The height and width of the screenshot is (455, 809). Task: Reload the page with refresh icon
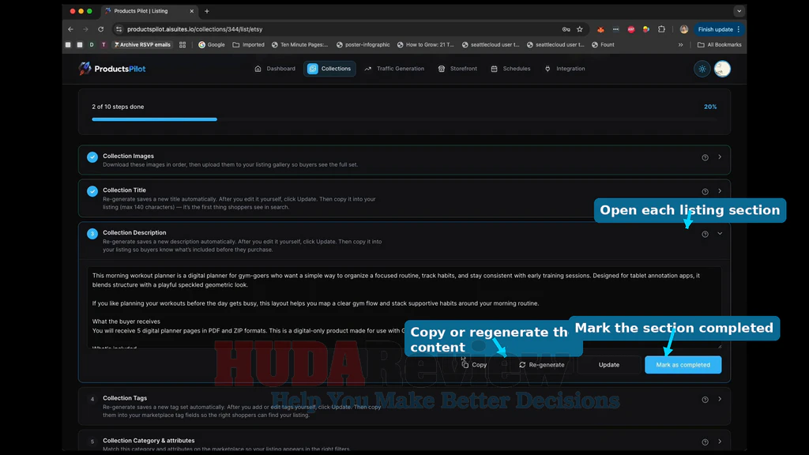(100, 29)
